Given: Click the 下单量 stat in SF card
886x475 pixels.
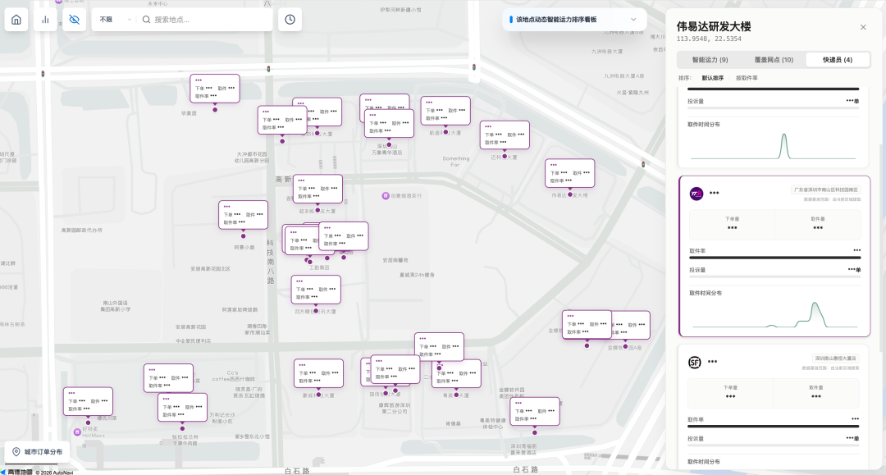Looking at the screenshot, I should (x=730, y=392).
